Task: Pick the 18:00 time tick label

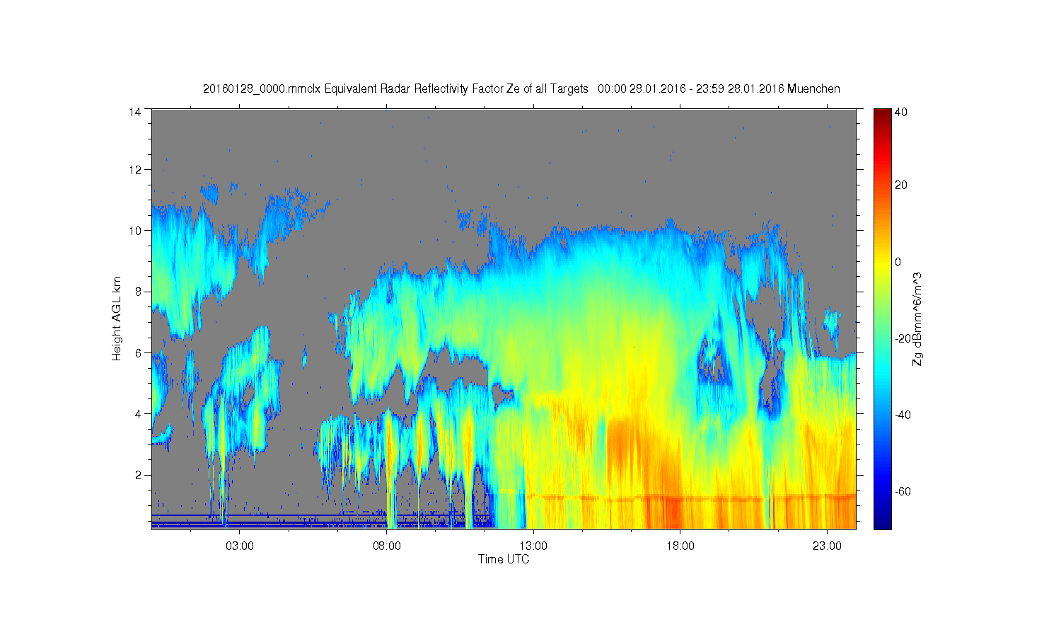Action: point(680,546)
